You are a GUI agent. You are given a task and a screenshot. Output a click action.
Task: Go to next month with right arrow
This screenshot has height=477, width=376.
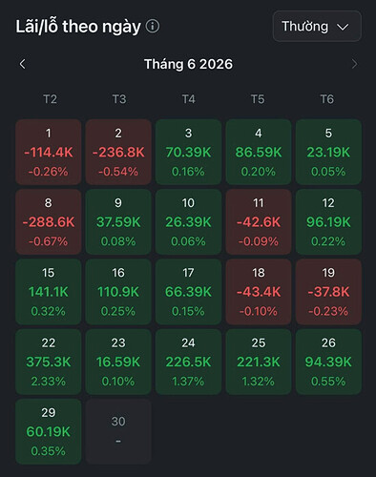[354, 64]
